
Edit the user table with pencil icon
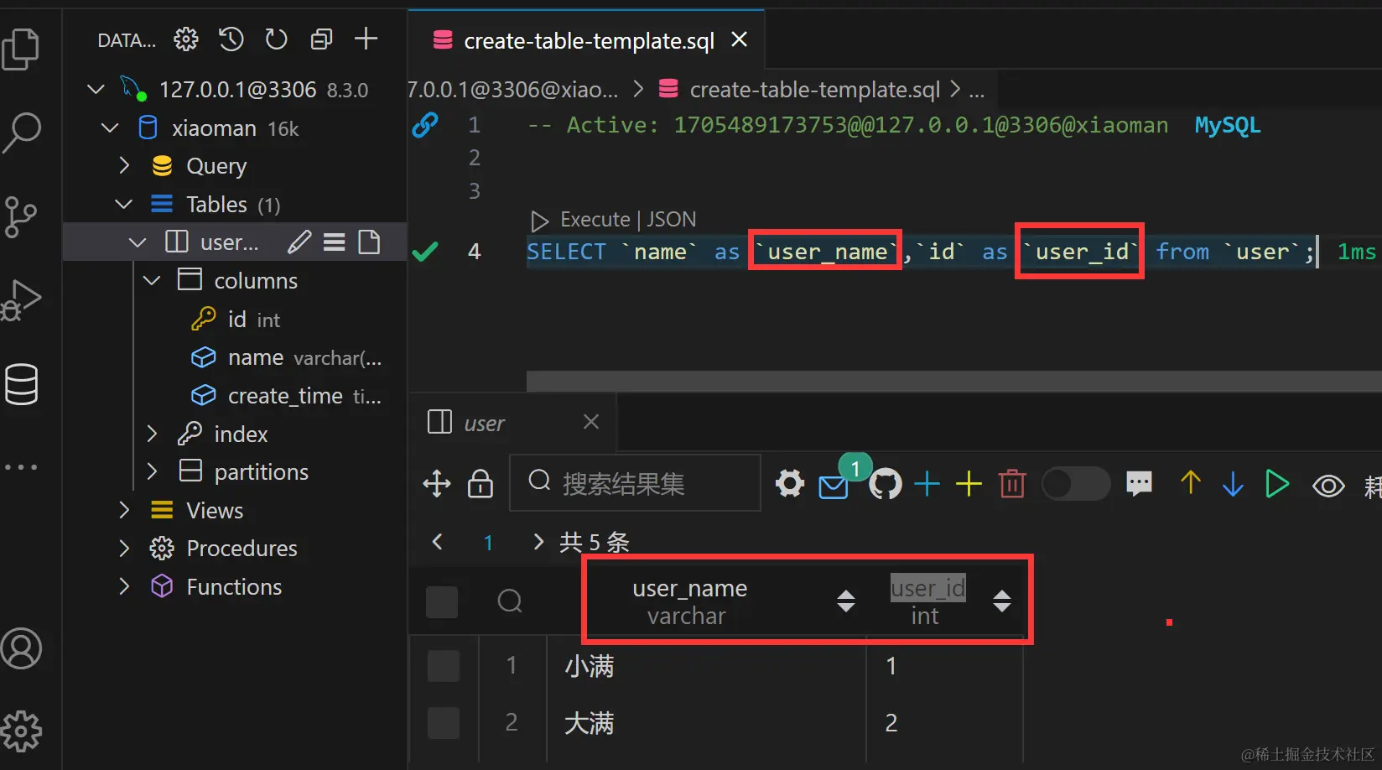point(299,242)
